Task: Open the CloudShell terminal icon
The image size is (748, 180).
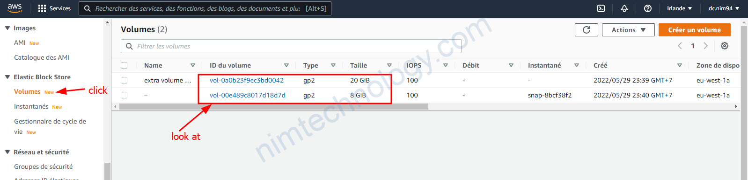Action: pos(601,8)
